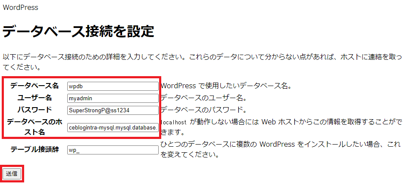This screenshot has width=410, height=185.
Task: Focus the データベース名 field containing wpdb
Action: click(113, 86)
